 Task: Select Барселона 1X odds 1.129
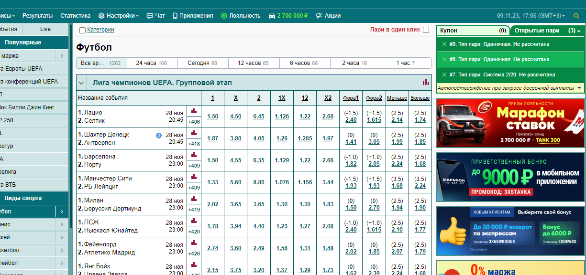[282, 160]
